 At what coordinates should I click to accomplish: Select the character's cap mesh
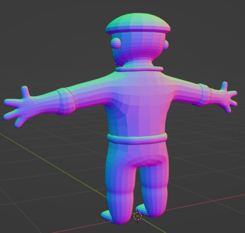pyautogui.click(x=138, y=24)
